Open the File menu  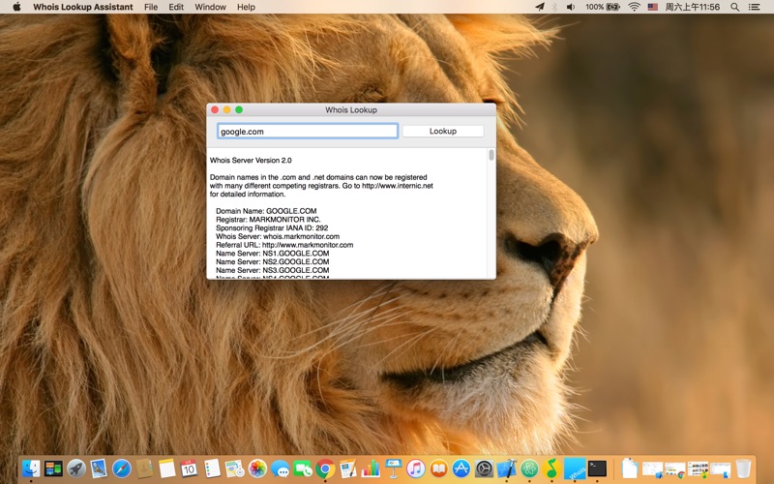pos(151,7)
